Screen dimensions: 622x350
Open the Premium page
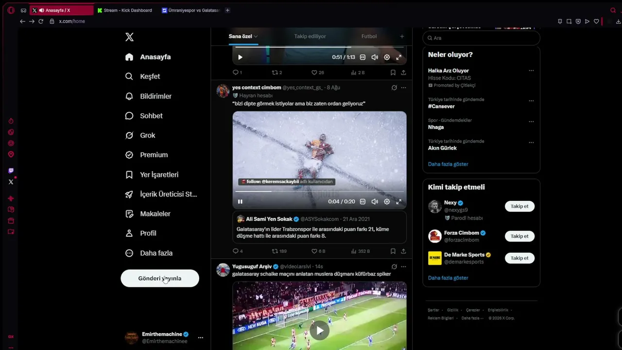click(x=147, y=155)
